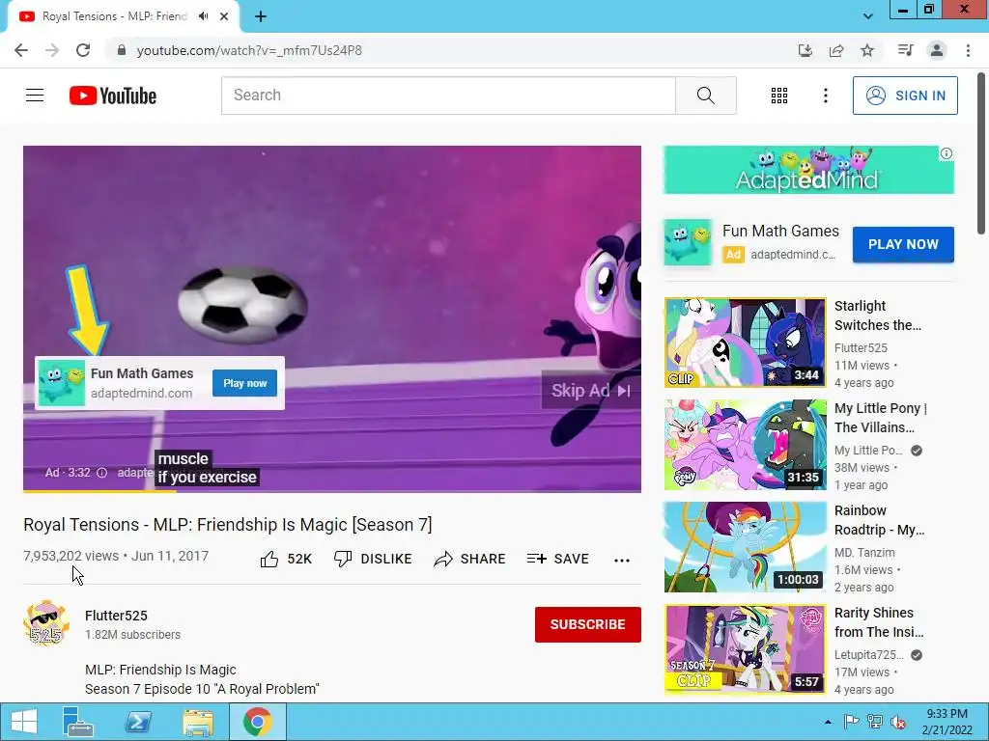Open Rainbow Roadtrip video title
Screen dimensions: 989x741
click(x=879, y=520)
